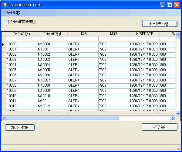Click the current row indicator arrow

pyautogui.click(x=3, y=44)
